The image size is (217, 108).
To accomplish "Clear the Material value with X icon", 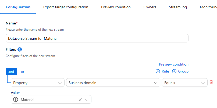I will (x=80, y=100).
